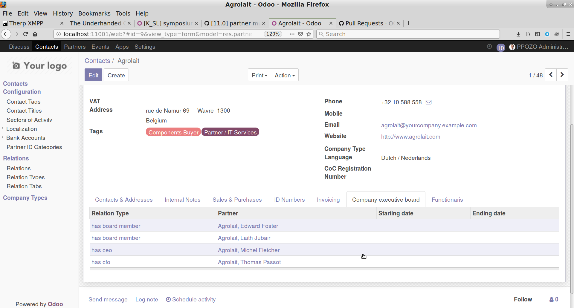This screenshot has width=574, height=308.
Task: Switch to the Internal Notes tab
Action: click(182, 200)
